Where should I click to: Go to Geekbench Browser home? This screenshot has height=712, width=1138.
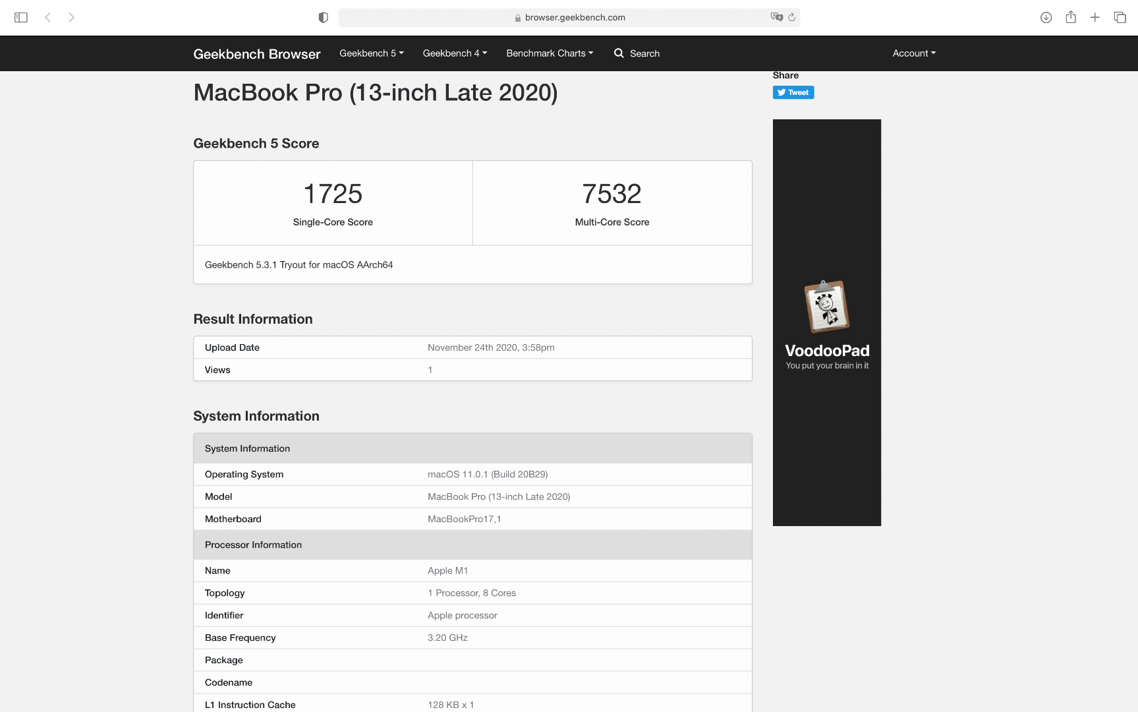(257, 54)
